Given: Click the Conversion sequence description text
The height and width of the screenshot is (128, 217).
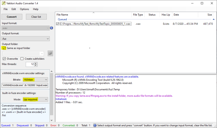Looking at the screenshot, I should coord(24,110).
